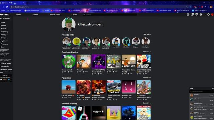Open the Prison Break game thumbnail

click(x=144, y=61)
